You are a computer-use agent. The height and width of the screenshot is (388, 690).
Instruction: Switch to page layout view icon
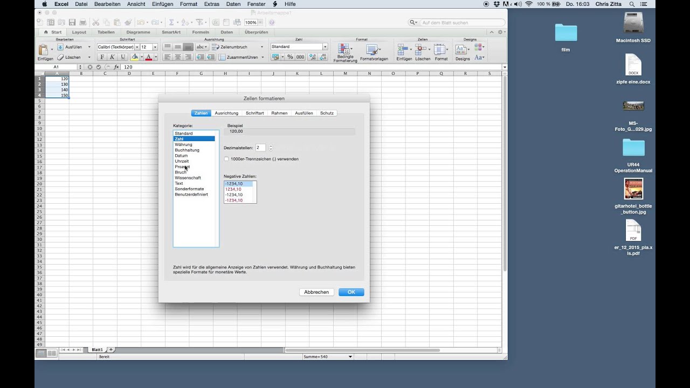pyautogui.click(x=52, y=353)
